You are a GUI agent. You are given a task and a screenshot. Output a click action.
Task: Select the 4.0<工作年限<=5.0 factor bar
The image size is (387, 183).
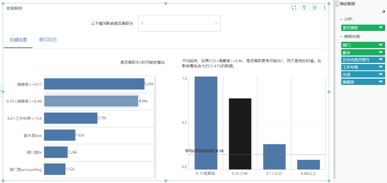coord(71,118)
